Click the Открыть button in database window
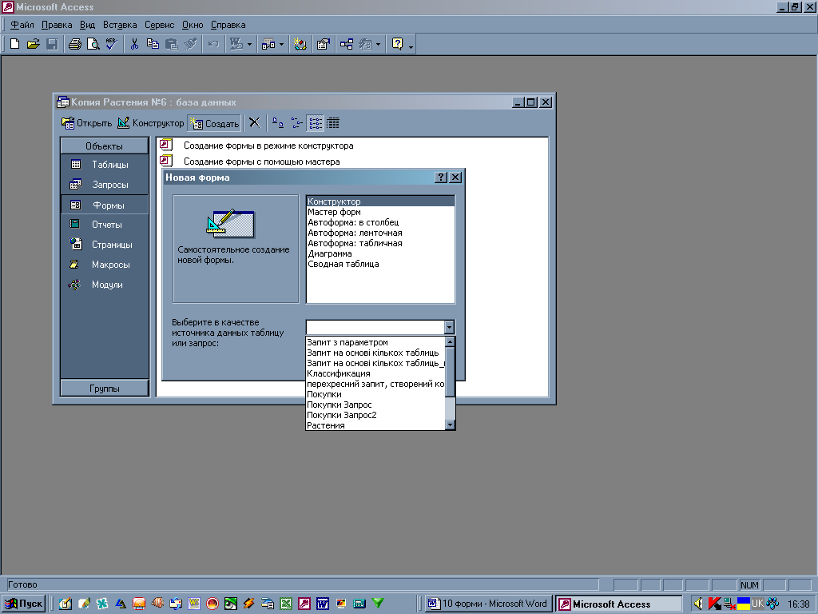818x614 pixels. 86,123
